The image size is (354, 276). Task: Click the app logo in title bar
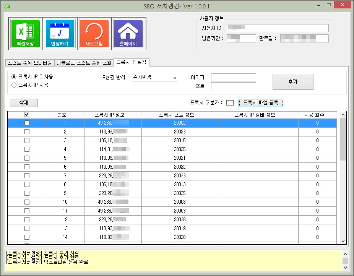pyautogui.click(x=7, y=6)
